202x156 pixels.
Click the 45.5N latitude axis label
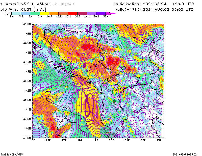click(27, 24)
